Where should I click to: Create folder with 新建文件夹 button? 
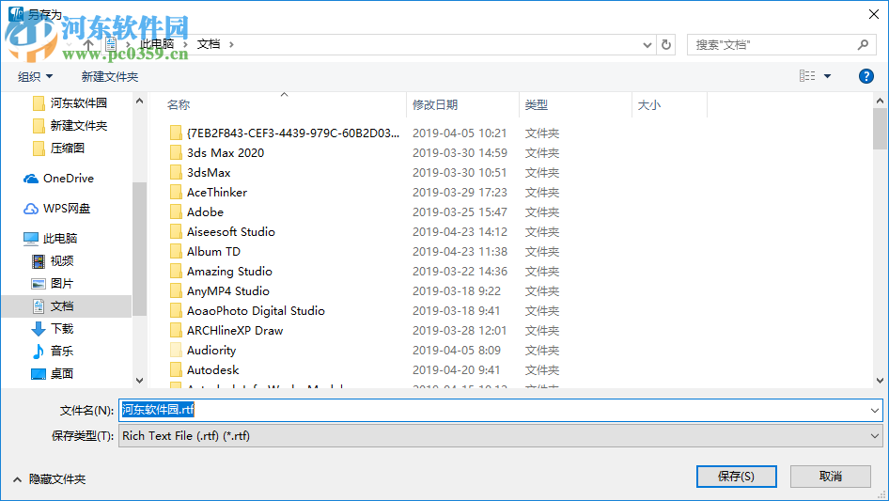click(x=109, y=76)
